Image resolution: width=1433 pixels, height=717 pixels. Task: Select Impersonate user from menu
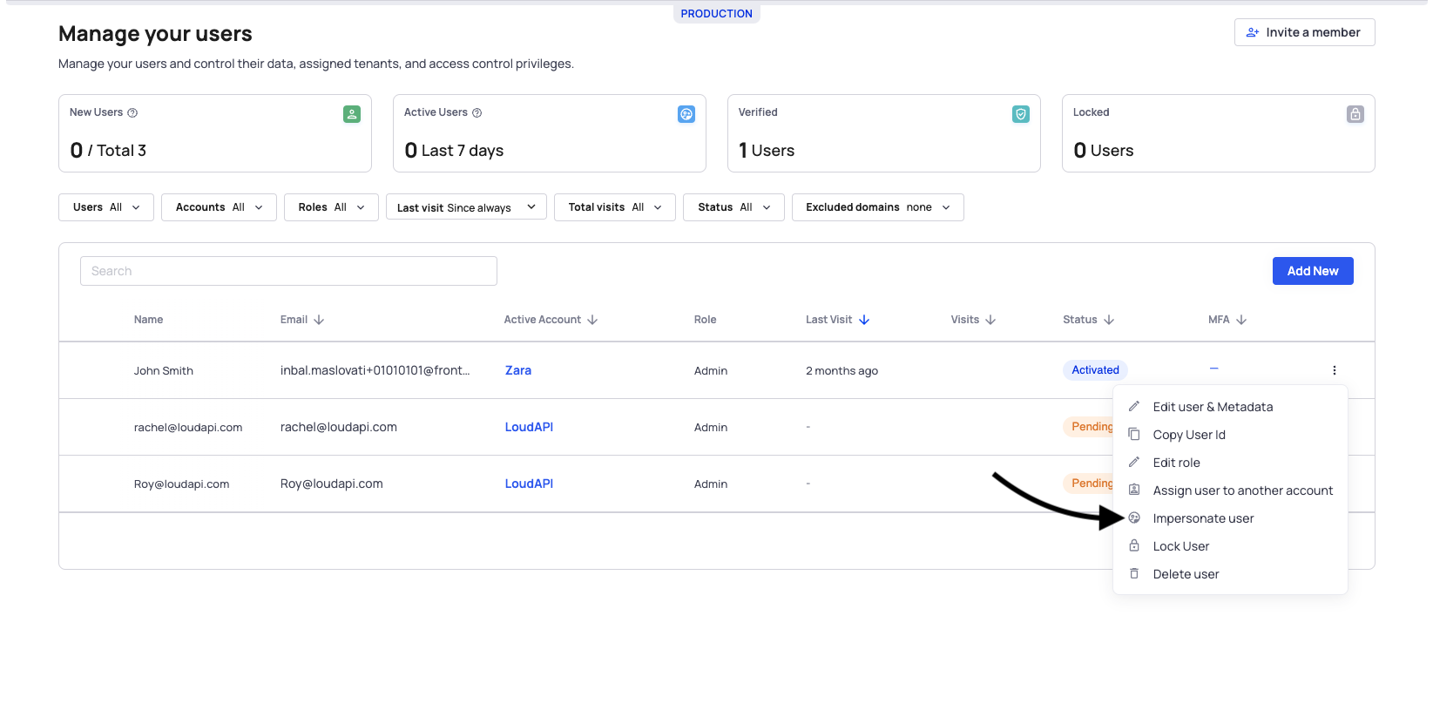point(1203,518)
